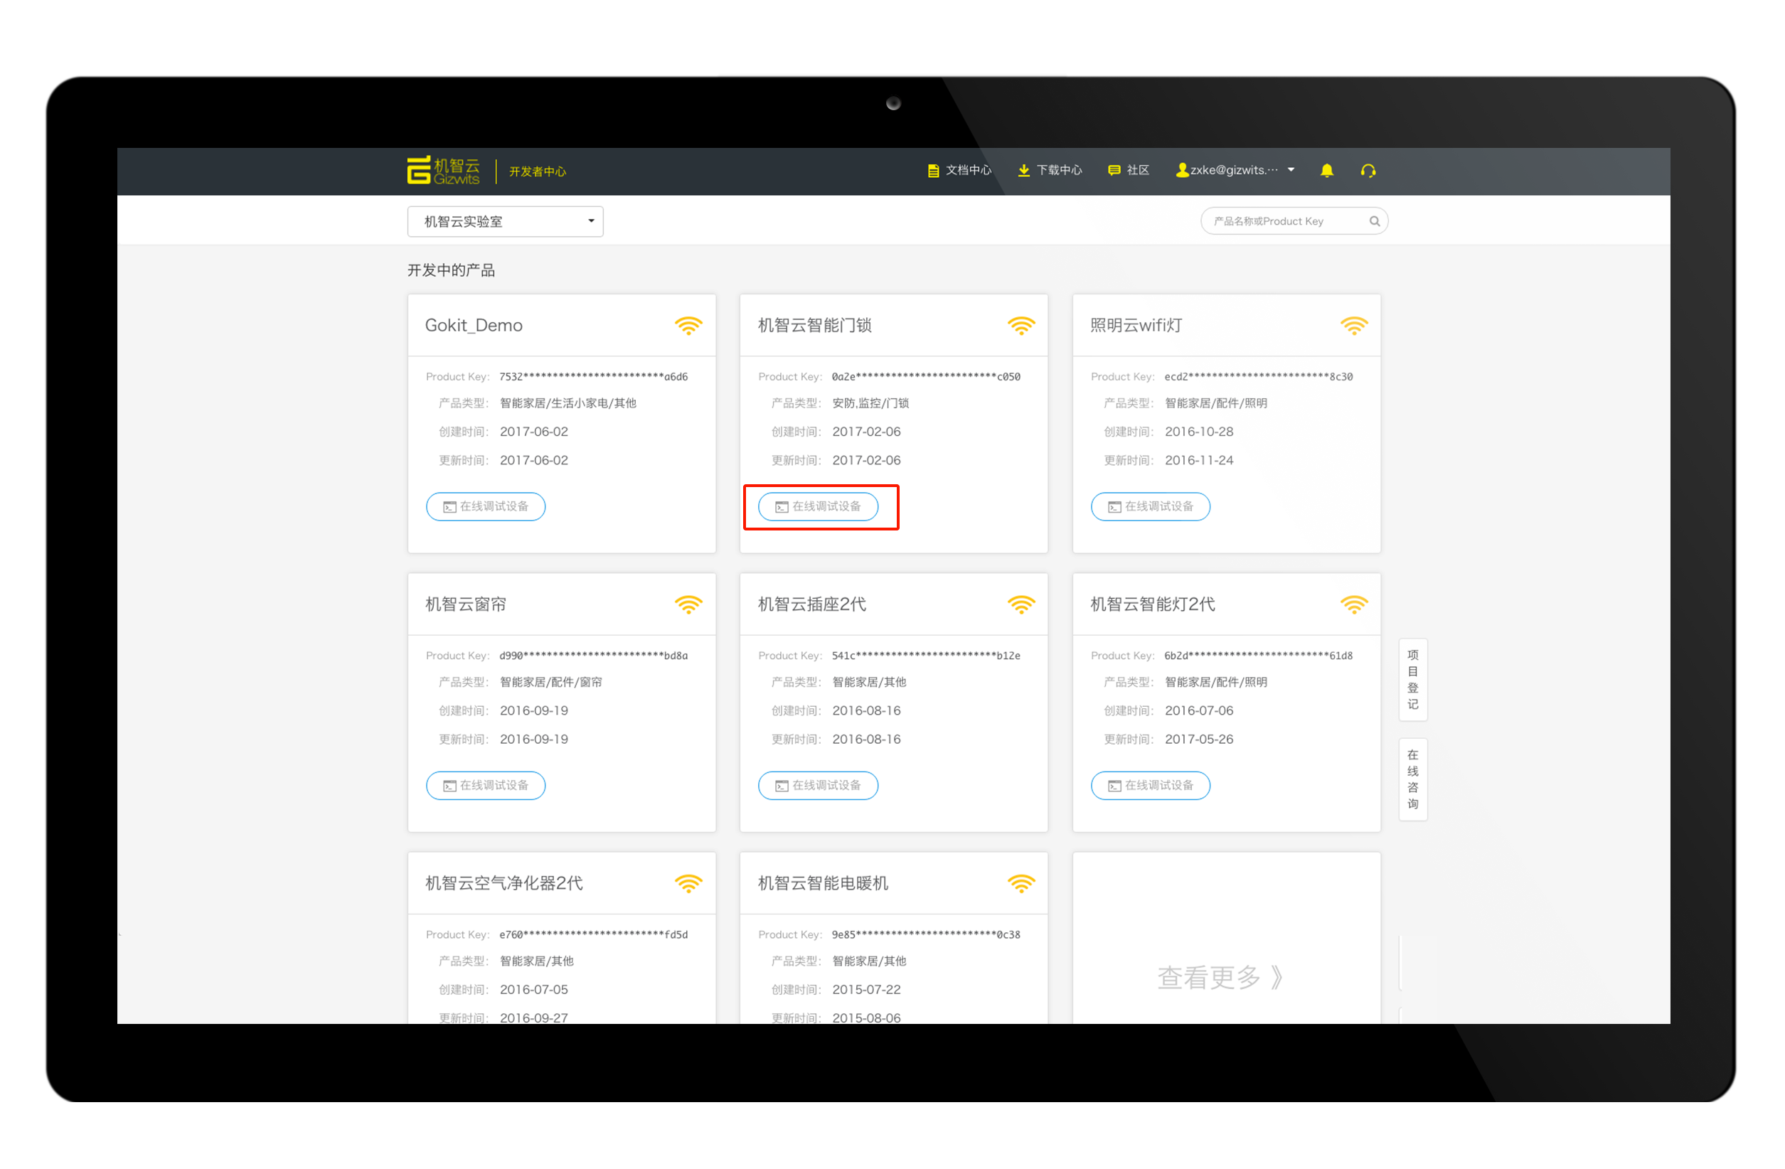This screenshot has width=1785, height=1169.
Task: Click Wi-Fi icon on 机智云窗帘 card
Action: (688, 604)
